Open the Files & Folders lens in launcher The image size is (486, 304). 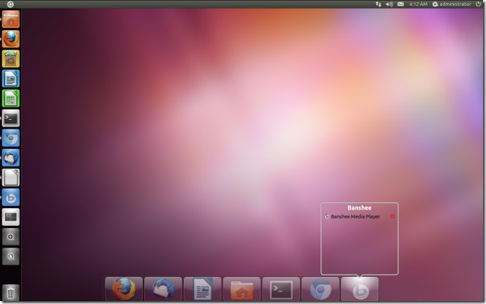pyautogui.click(x=11, y=256)
